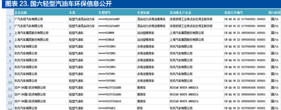Click code CN QQ G6 Z2 0237000006 000001
The height and width of the screenshot is (110, 281).
tap(245, 47)
